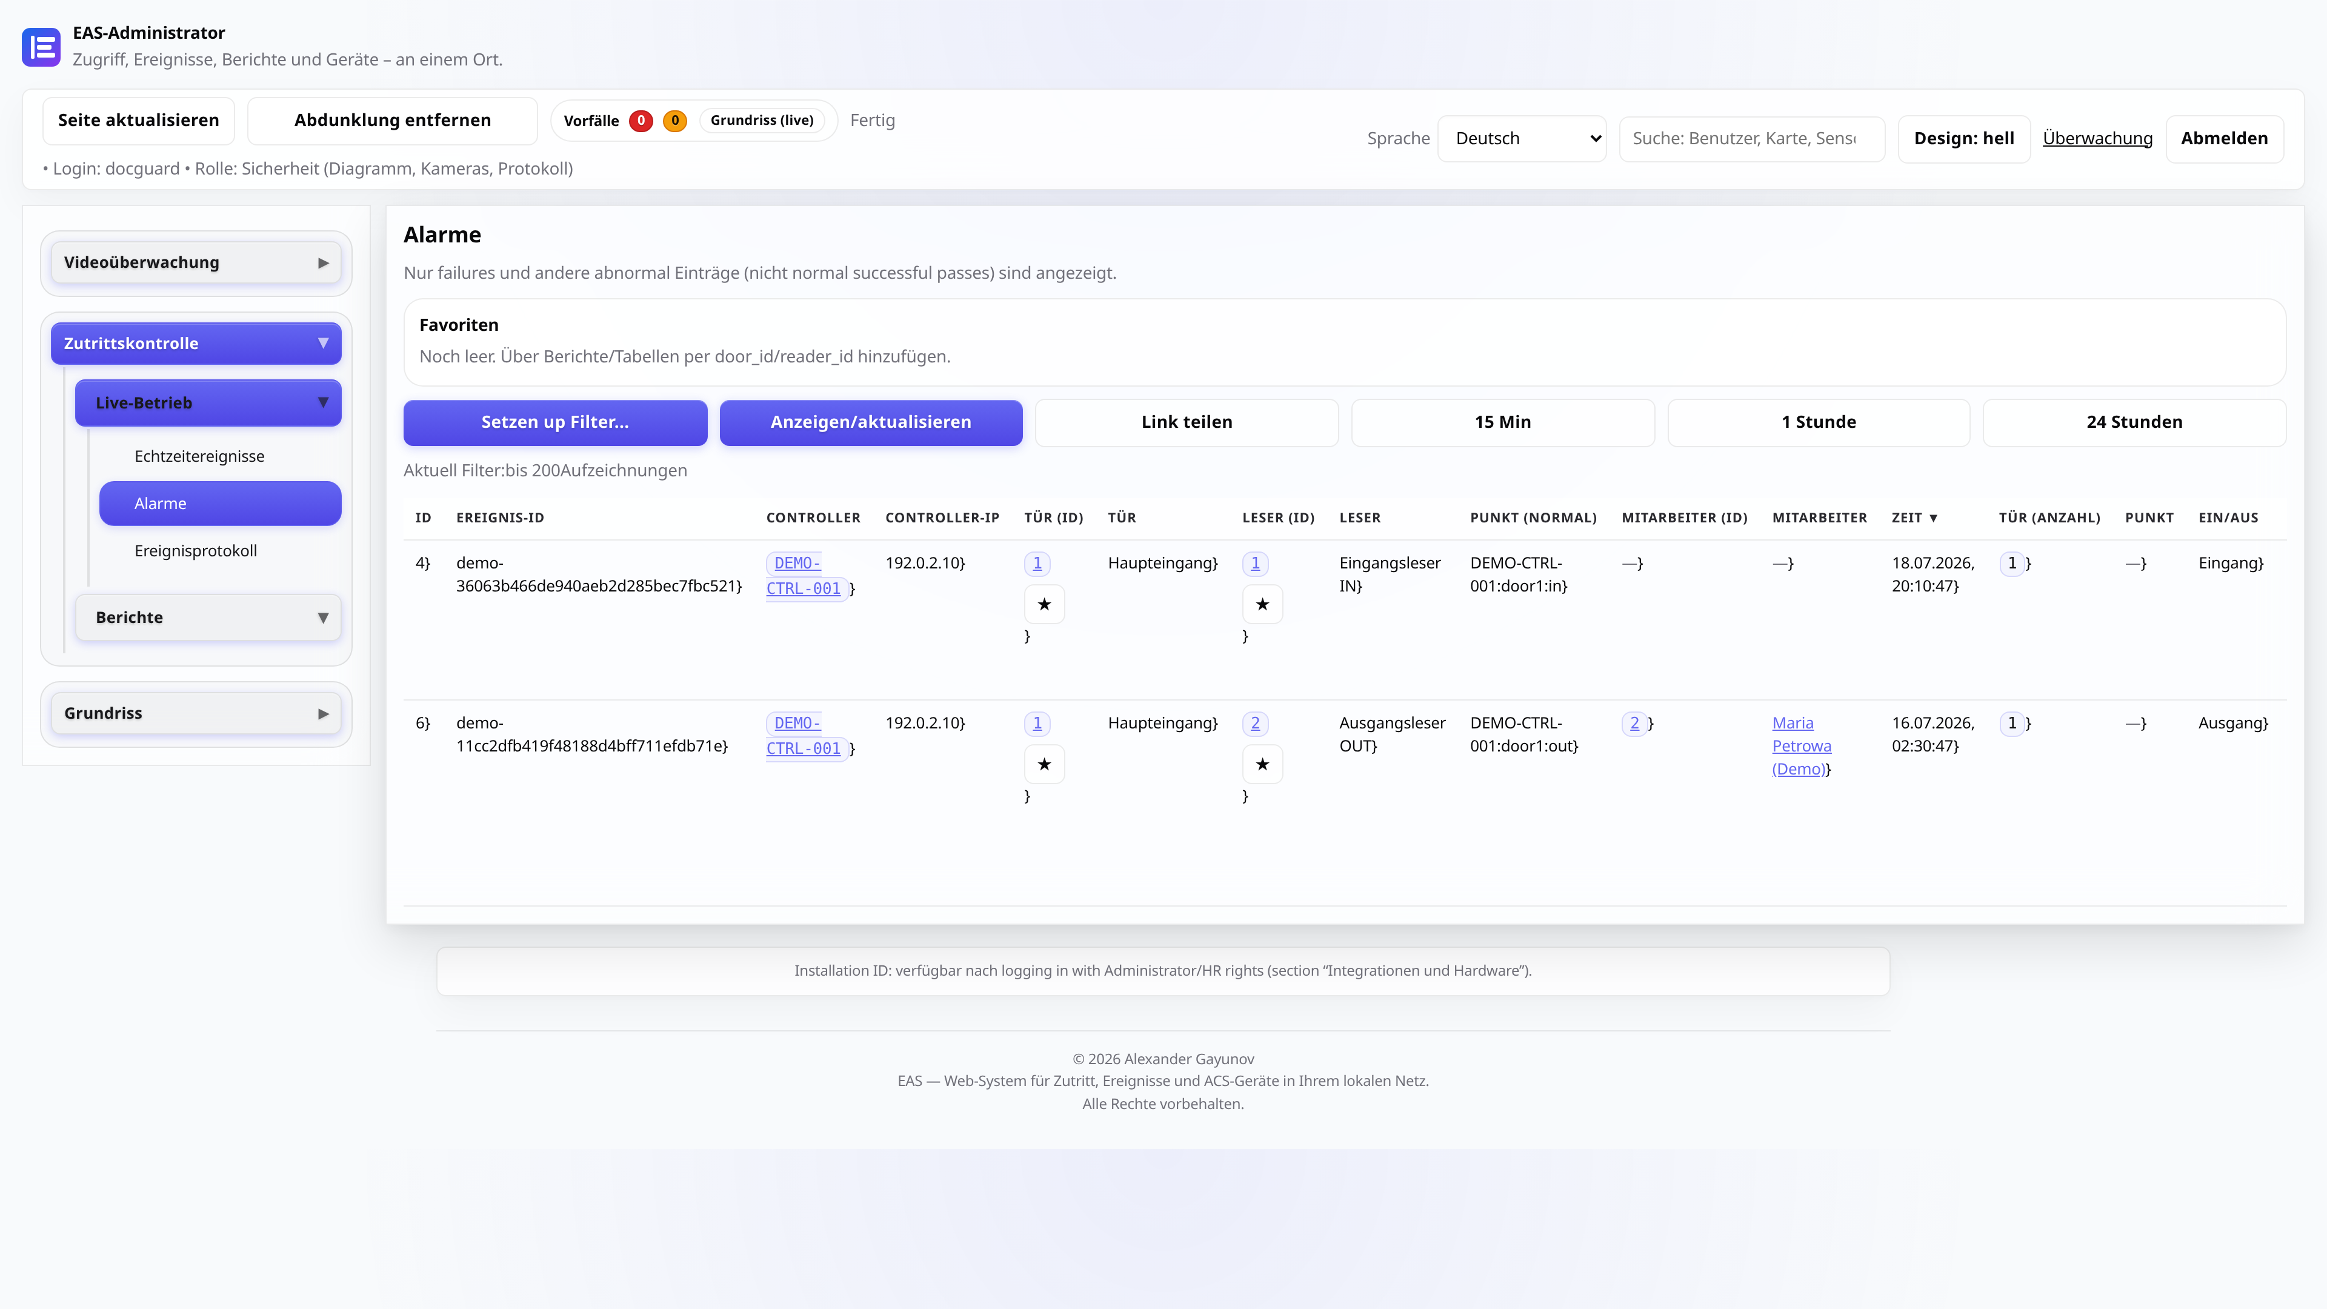Star the door favorite in second alarm row
This screenshot has height=1309, width=2327.
(x=1044, y=764)
